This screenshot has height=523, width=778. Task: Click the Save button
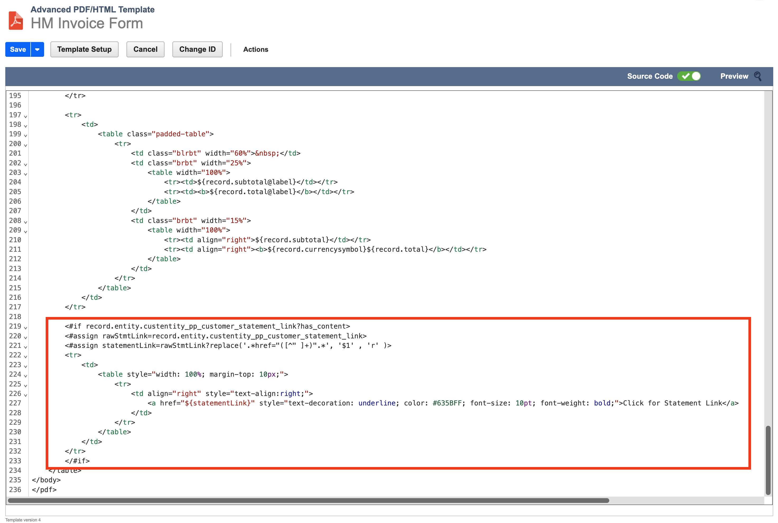point(18,49)
